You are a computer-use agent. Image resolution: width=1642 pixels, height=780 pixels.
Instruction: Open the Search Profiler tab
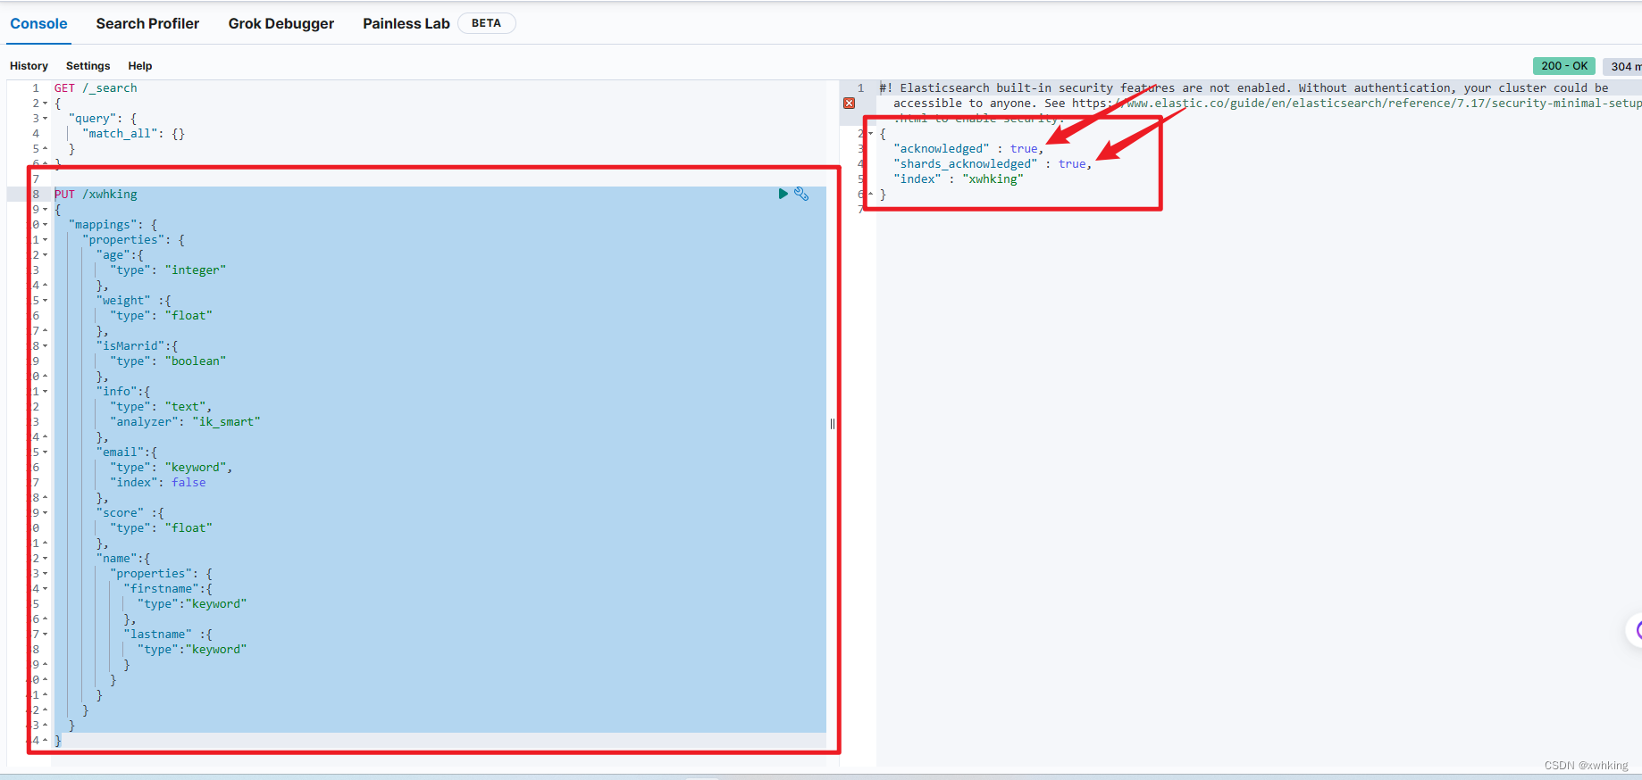pos(147,23)
